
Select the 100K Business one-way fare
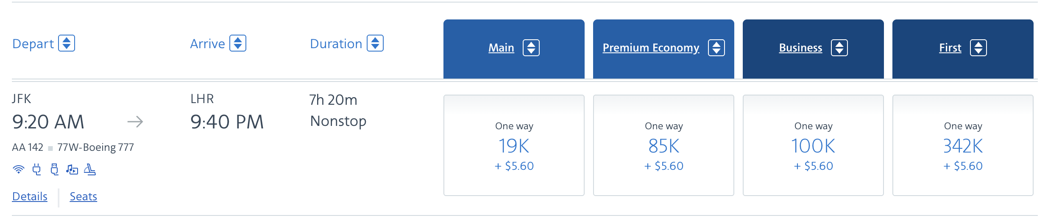(813, 146)
